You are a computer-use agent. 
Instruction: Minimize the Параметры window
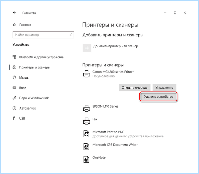point(165,13)
